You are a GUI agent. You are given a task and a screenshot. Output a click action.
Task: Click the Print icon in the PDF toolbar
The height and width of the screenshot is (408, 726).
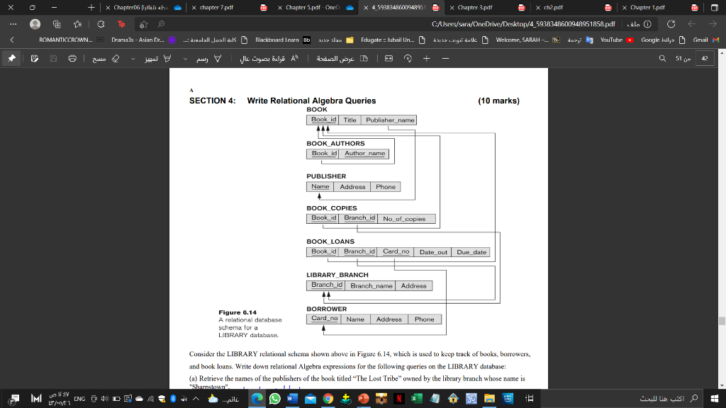point(71,59)
